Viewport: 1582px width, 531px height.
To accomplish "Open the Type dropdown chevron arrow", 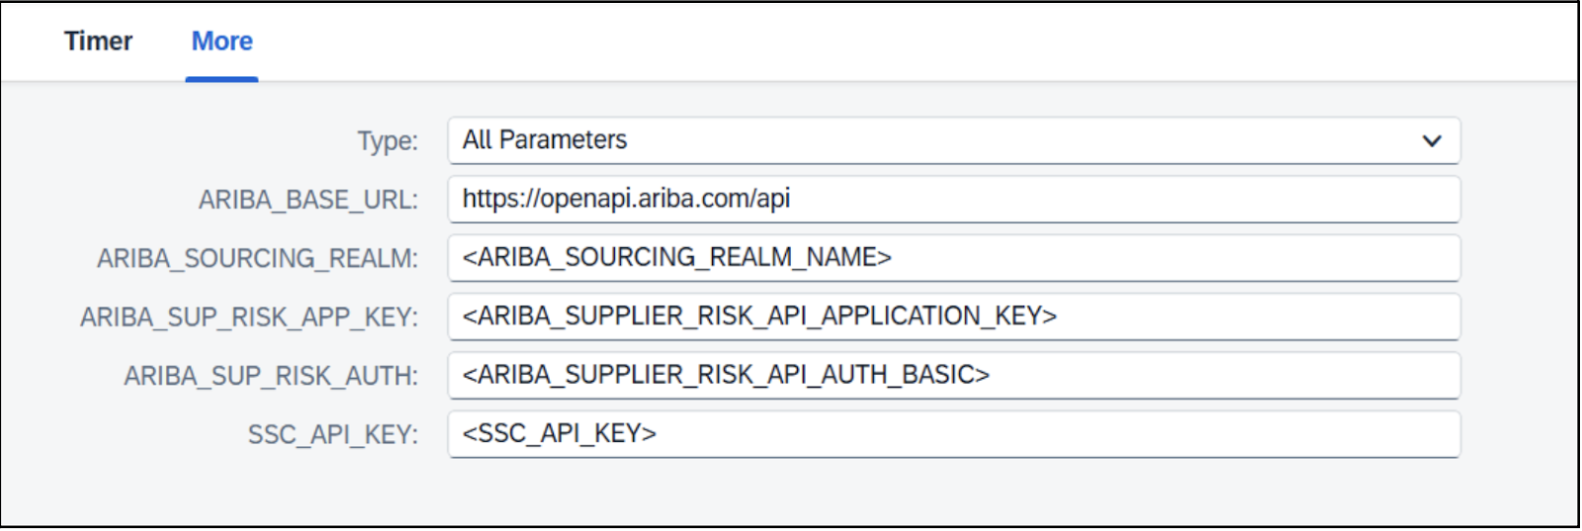I will click(1431, 140).
